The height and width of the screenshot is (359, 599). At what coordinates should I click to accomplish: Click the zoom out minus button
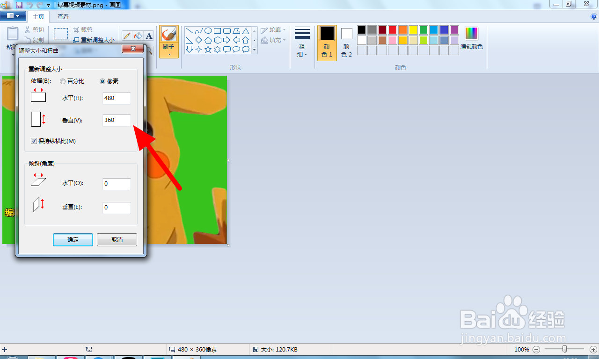tap(536, 350)
